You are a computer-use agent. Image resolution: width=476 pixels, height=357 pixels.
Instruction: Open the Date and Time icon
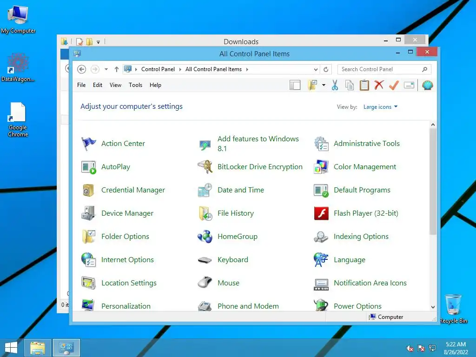pos(205,190)
